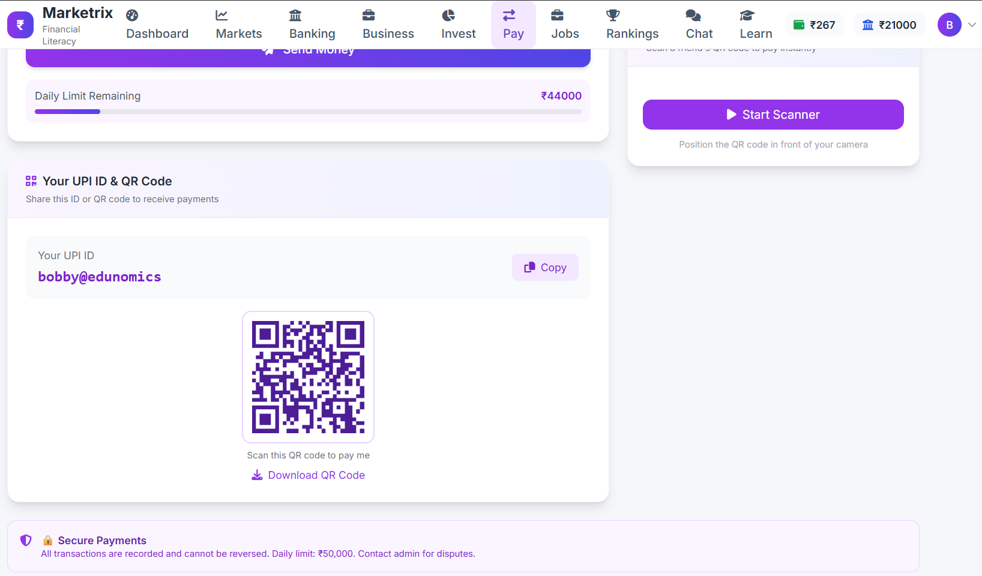Click the QR grid icon beside UPI heading
This screenshot has height=576, width=982.
point(31,181)
